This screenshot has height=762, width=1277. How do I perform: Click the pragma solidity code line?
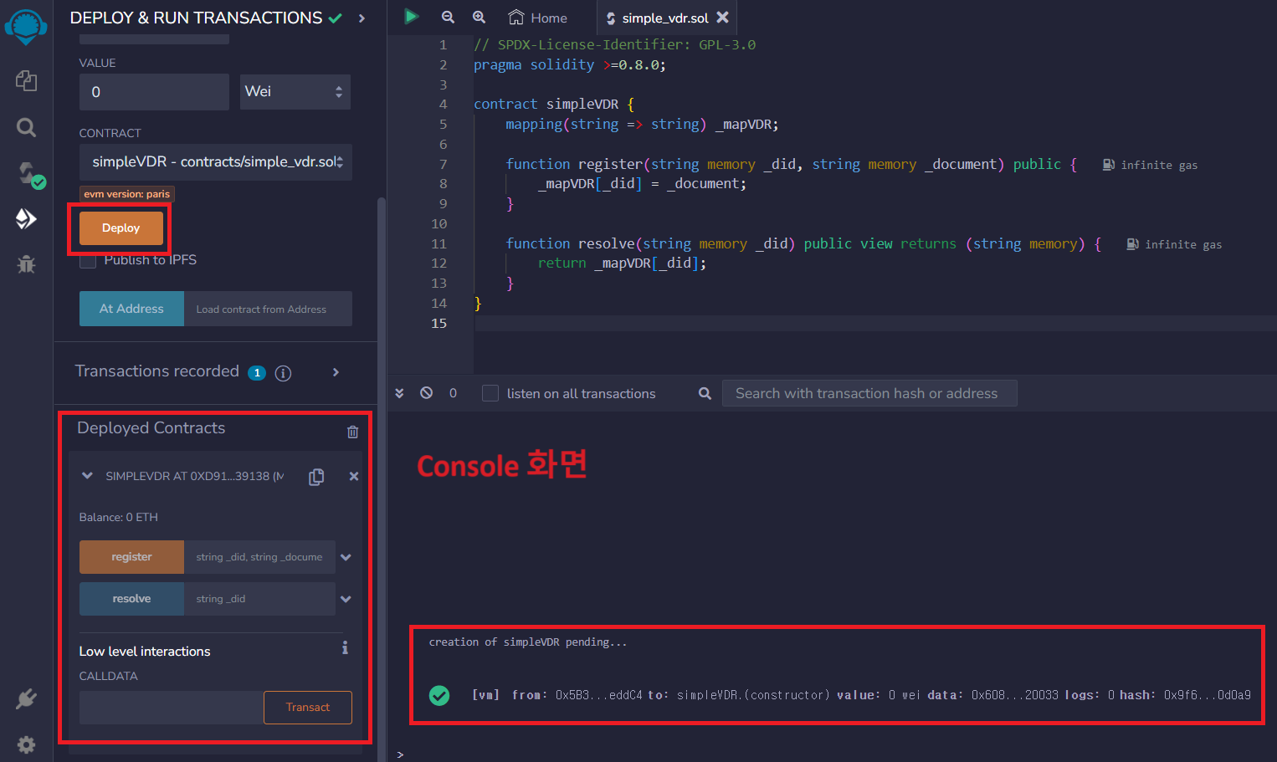pos(570,65)
